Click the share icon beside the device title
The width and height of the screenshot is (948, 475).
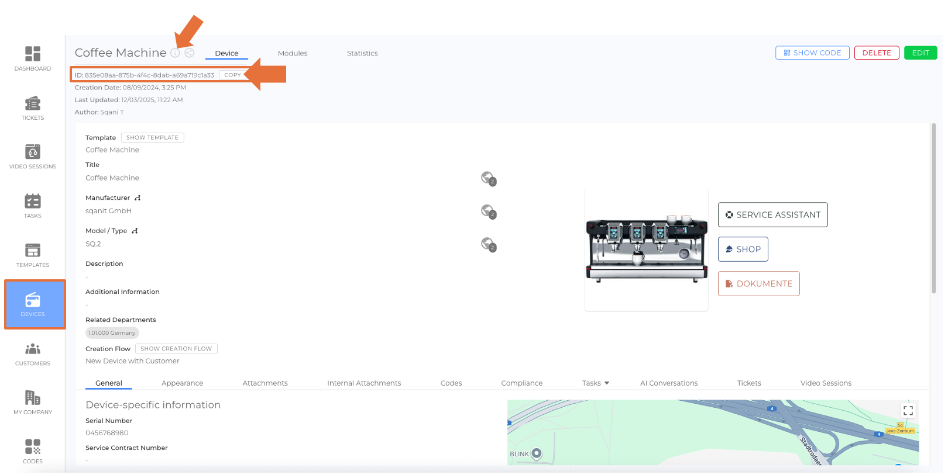coord(190,53)
